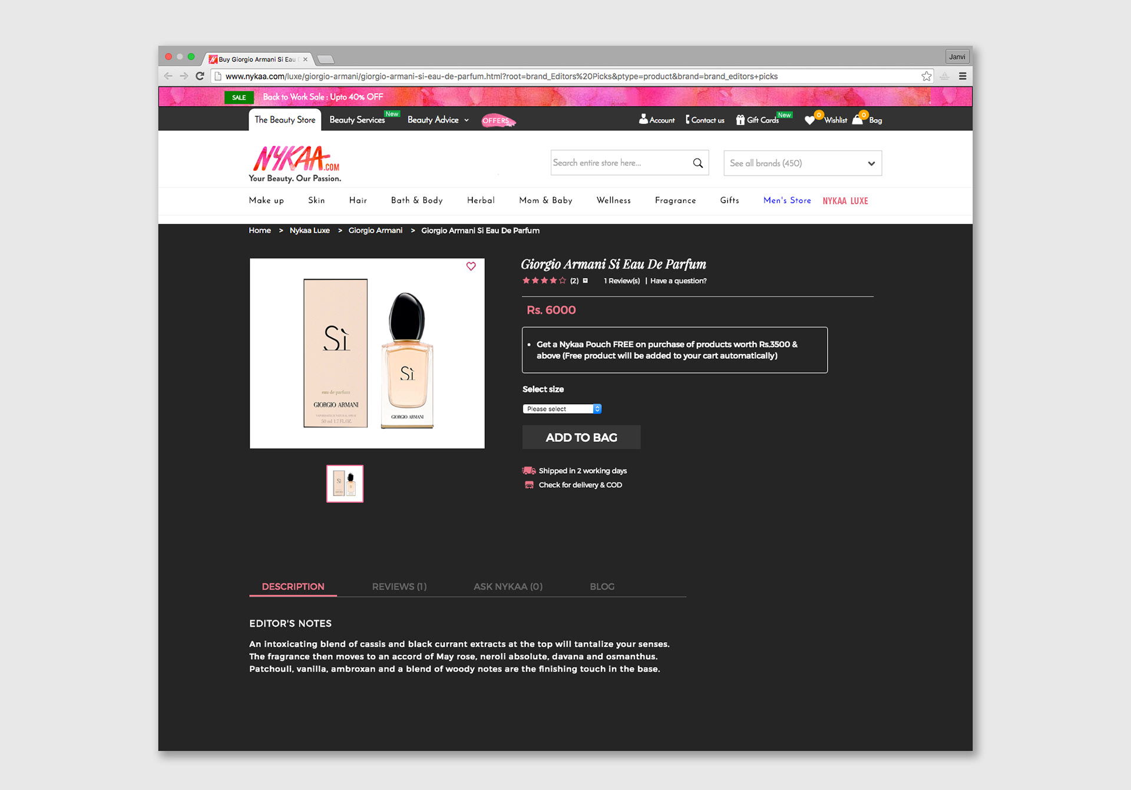This screenshot has width=1131, height=790.
Task: Click the Rs. 6000 price text
Action: pos(551,310)
